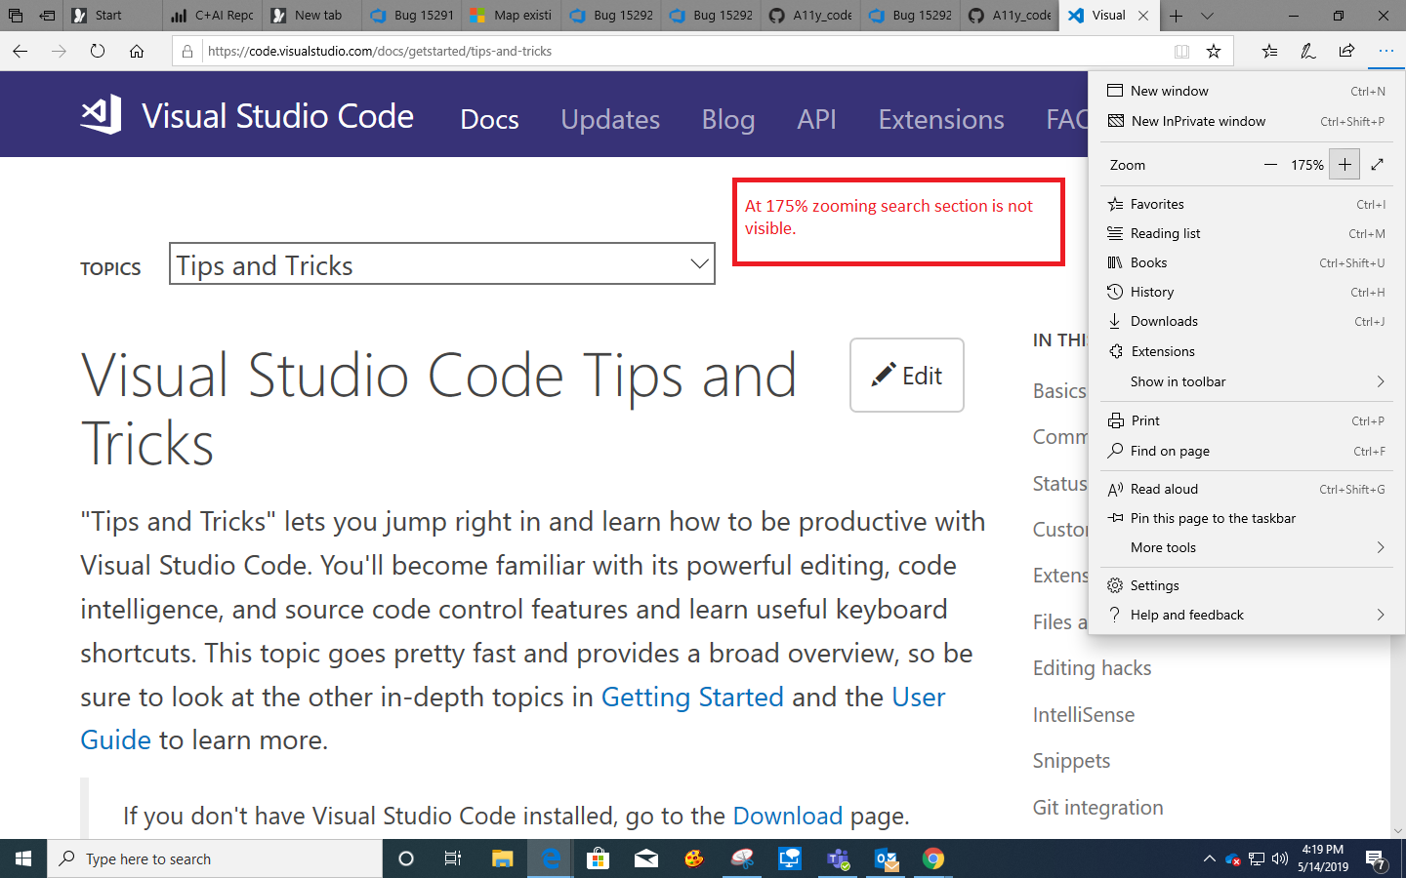Click the Edit button on the article
The width and height of the screenshot is (1406, 878).
tap(906, 375)
